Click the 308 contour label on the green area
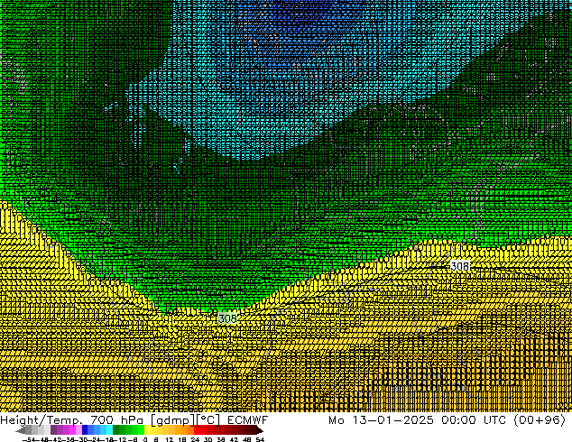 pyautogui.click(x=226, y=318)
